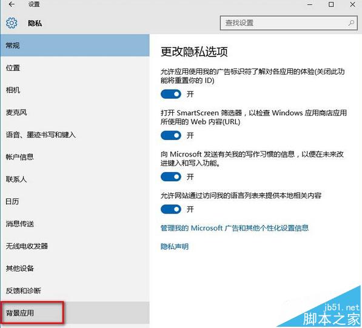Open the 相机 privacy category

pos(75,90)
